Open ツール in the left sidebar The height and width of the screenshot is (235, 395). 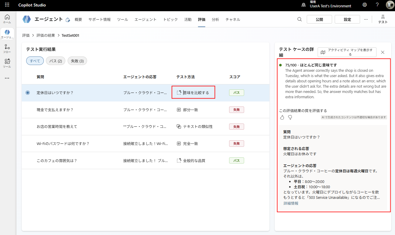point(7,63)
